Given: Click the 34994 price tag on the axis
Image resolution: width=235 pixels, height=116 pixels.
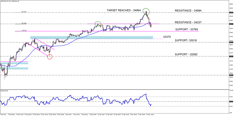Looking at the screenshot, I should [231, 12].
